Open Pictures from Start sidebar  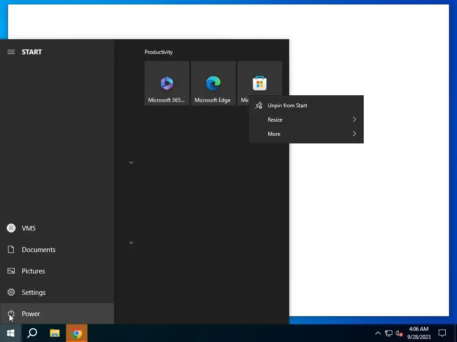(x=57, y=271)
